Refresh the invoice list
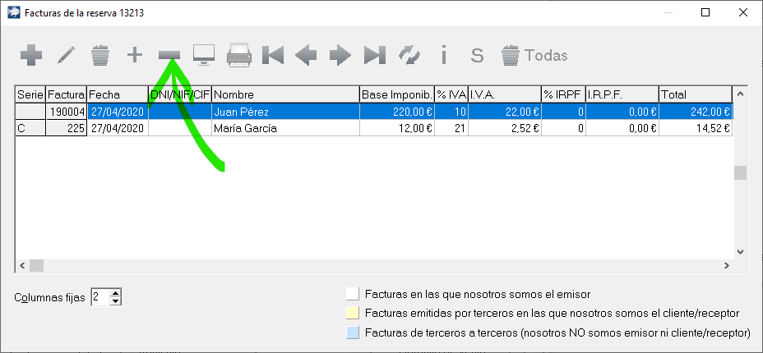 click(409, 55)
